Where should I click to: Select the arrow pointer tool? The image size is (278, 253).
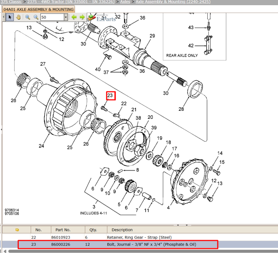pyautogui.click(x=10, y=17)
